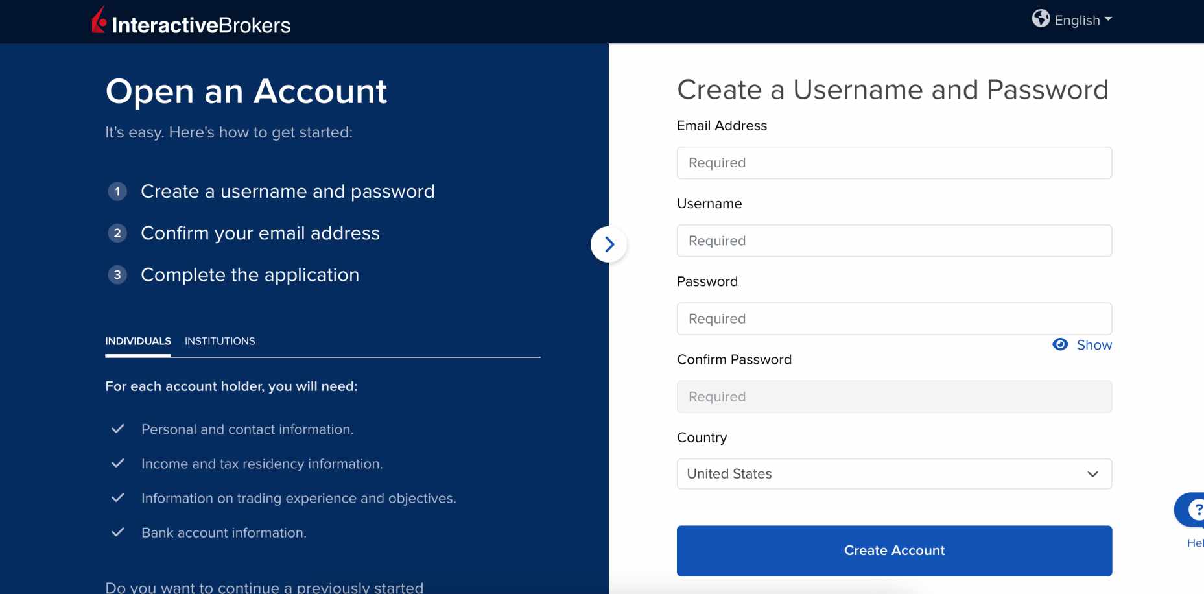This screenshot has height=594, width=1204.
Task: Click the 'Email Address' field label
Action: pos(722,126)
